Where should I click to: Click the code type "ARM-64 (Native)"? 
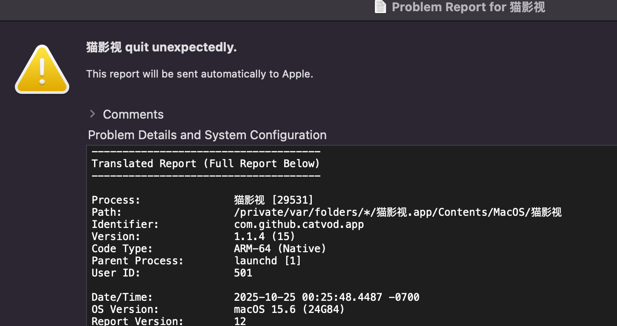click(280, 248)
